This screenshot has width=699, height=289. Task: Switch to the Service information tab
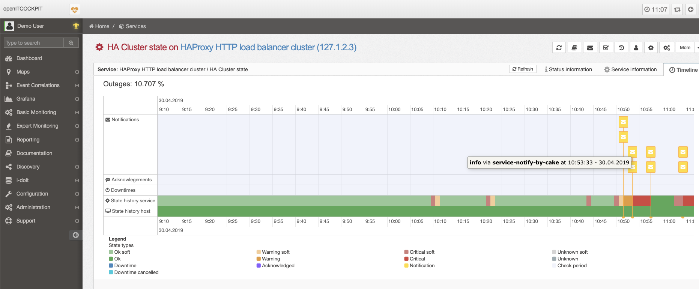630,69
